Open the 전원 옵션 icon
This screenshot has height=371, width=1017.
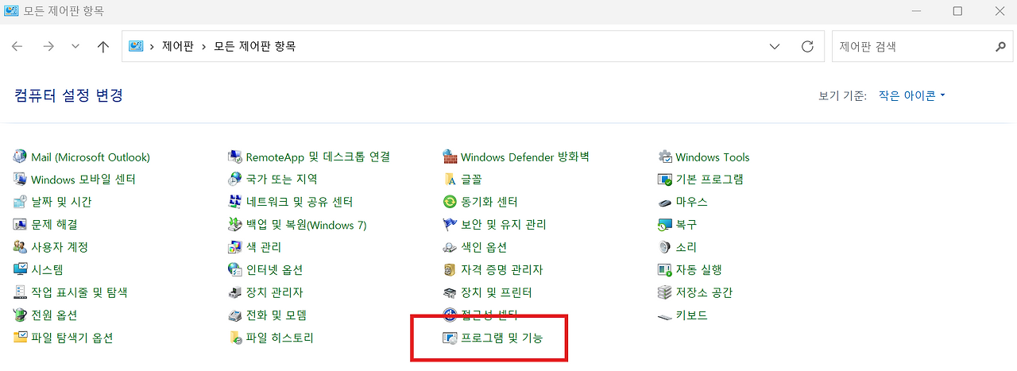click(20, 315)
